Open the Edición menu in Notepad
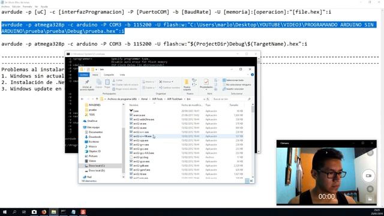 (16, 7)
